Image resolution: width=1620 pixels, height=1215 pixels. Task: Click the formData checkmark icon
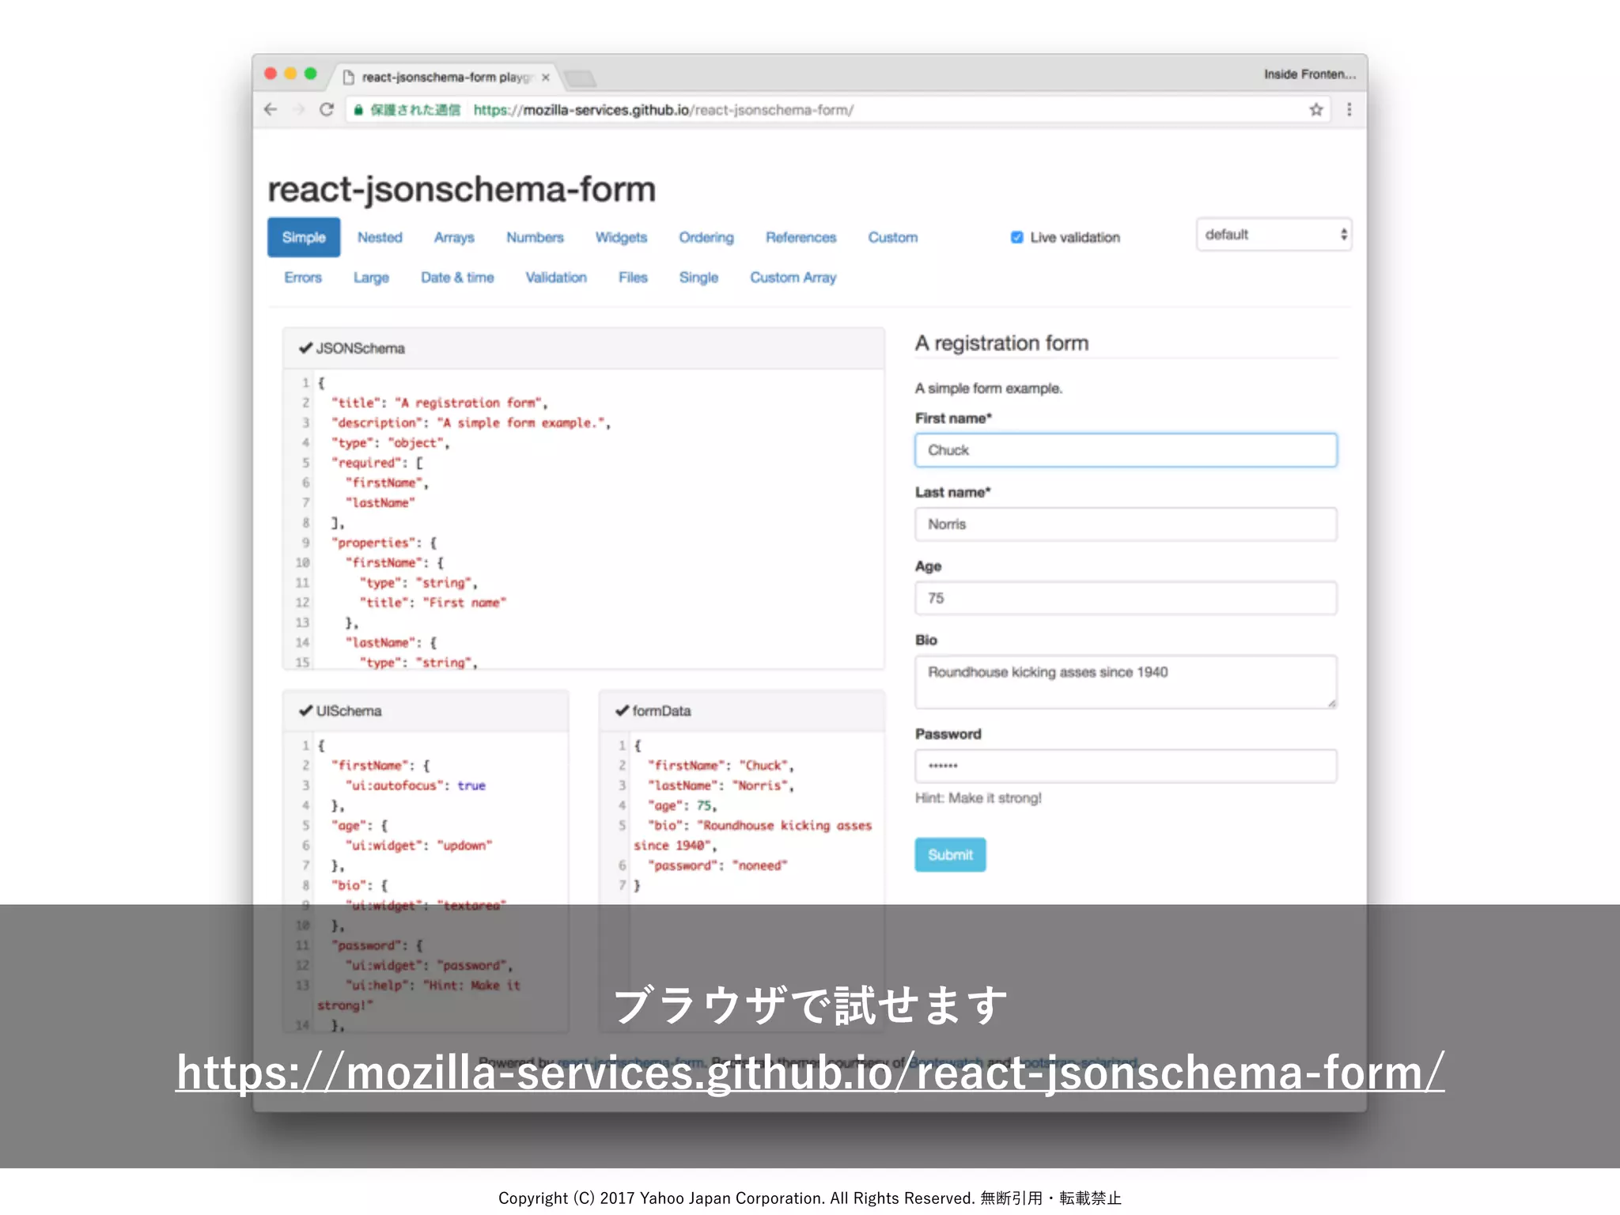(x=622, y=710)
